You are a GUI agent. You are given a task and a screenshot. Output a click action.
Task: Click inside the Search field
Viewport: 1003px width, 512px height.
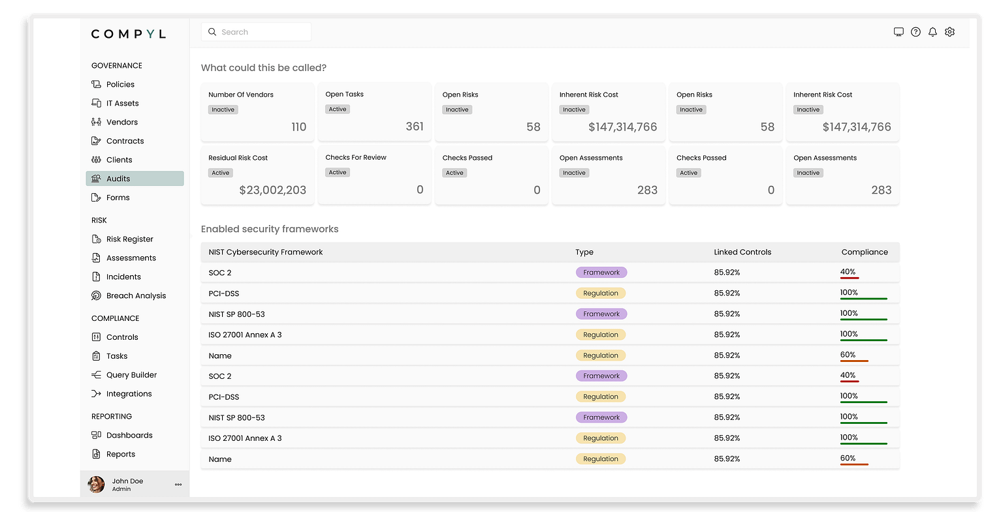261,32
